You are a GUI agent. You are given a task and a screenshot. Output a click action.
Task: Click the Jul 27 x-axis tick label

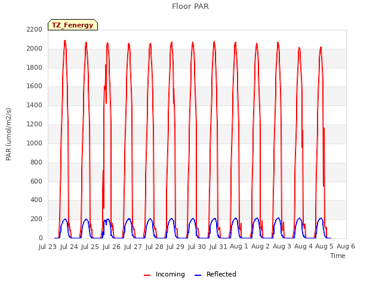133,247
